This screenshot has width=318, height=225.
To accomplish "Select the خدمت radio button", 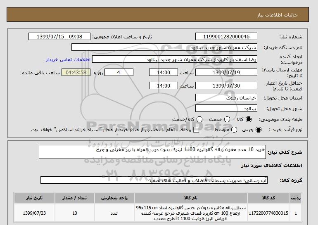I will [x=227, y=119].
